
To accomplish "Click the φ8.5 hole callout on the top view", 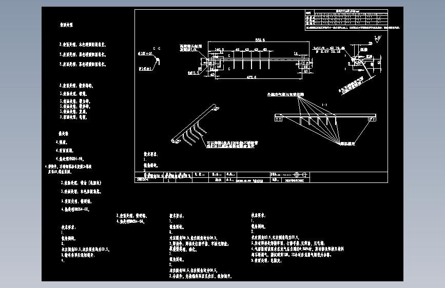I will click(x=194, y=73).
